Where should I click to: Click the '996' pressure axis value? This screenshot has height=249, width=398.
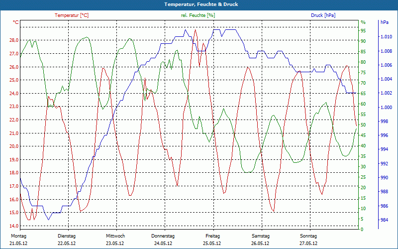point(384,135)
